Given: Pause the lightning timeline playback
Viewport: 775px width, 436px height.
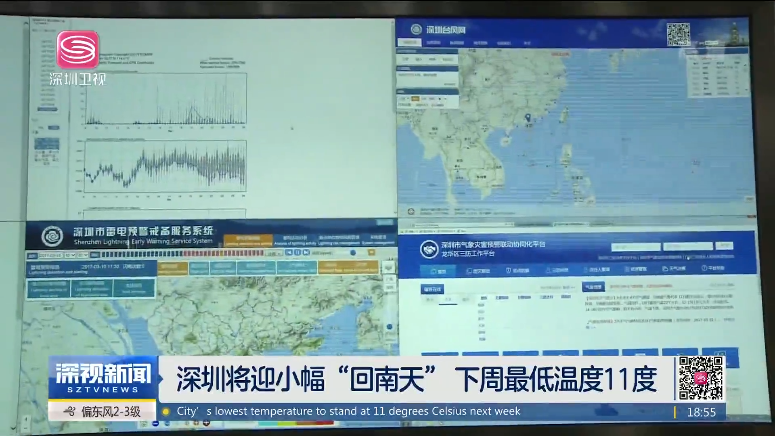Looking at the screenshot, I should [x=297, y=252].
